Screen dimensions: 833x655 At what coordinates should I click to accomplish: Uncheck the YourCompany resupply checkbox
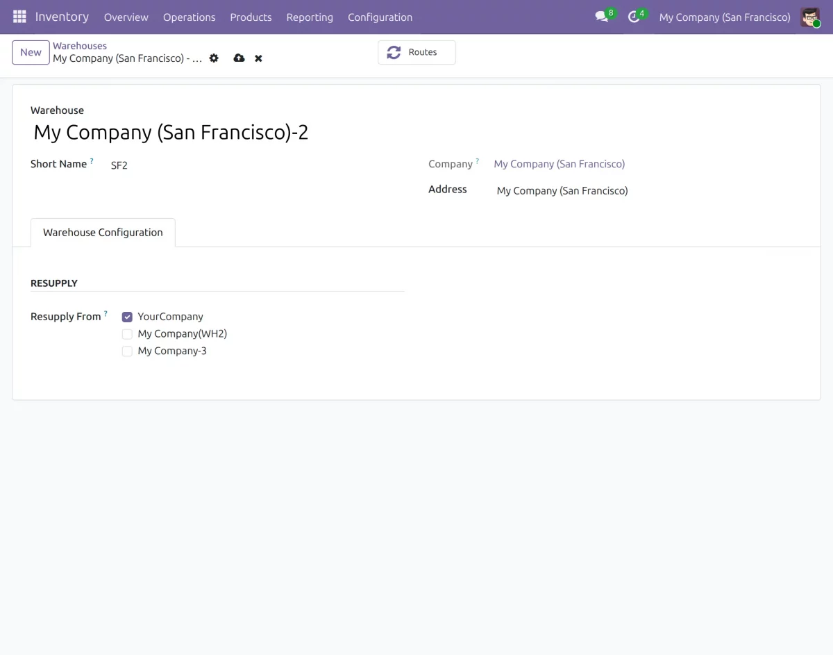pyautogui.click(x=127, y=317)
